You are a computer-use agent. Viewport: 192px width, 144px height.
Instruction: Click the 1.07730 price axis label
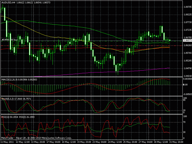[x=188, y=22]
